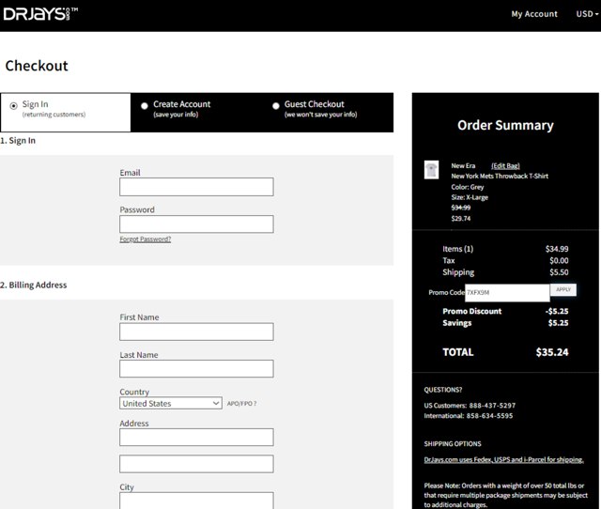Open the USD currency selector

tap(587, 14)
